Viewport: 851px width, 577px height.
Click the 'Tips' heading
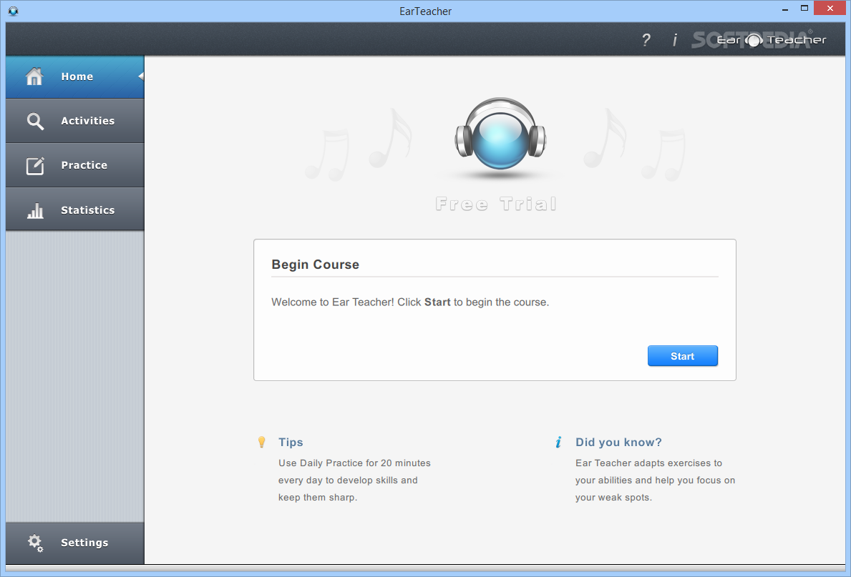pos(291,442)
